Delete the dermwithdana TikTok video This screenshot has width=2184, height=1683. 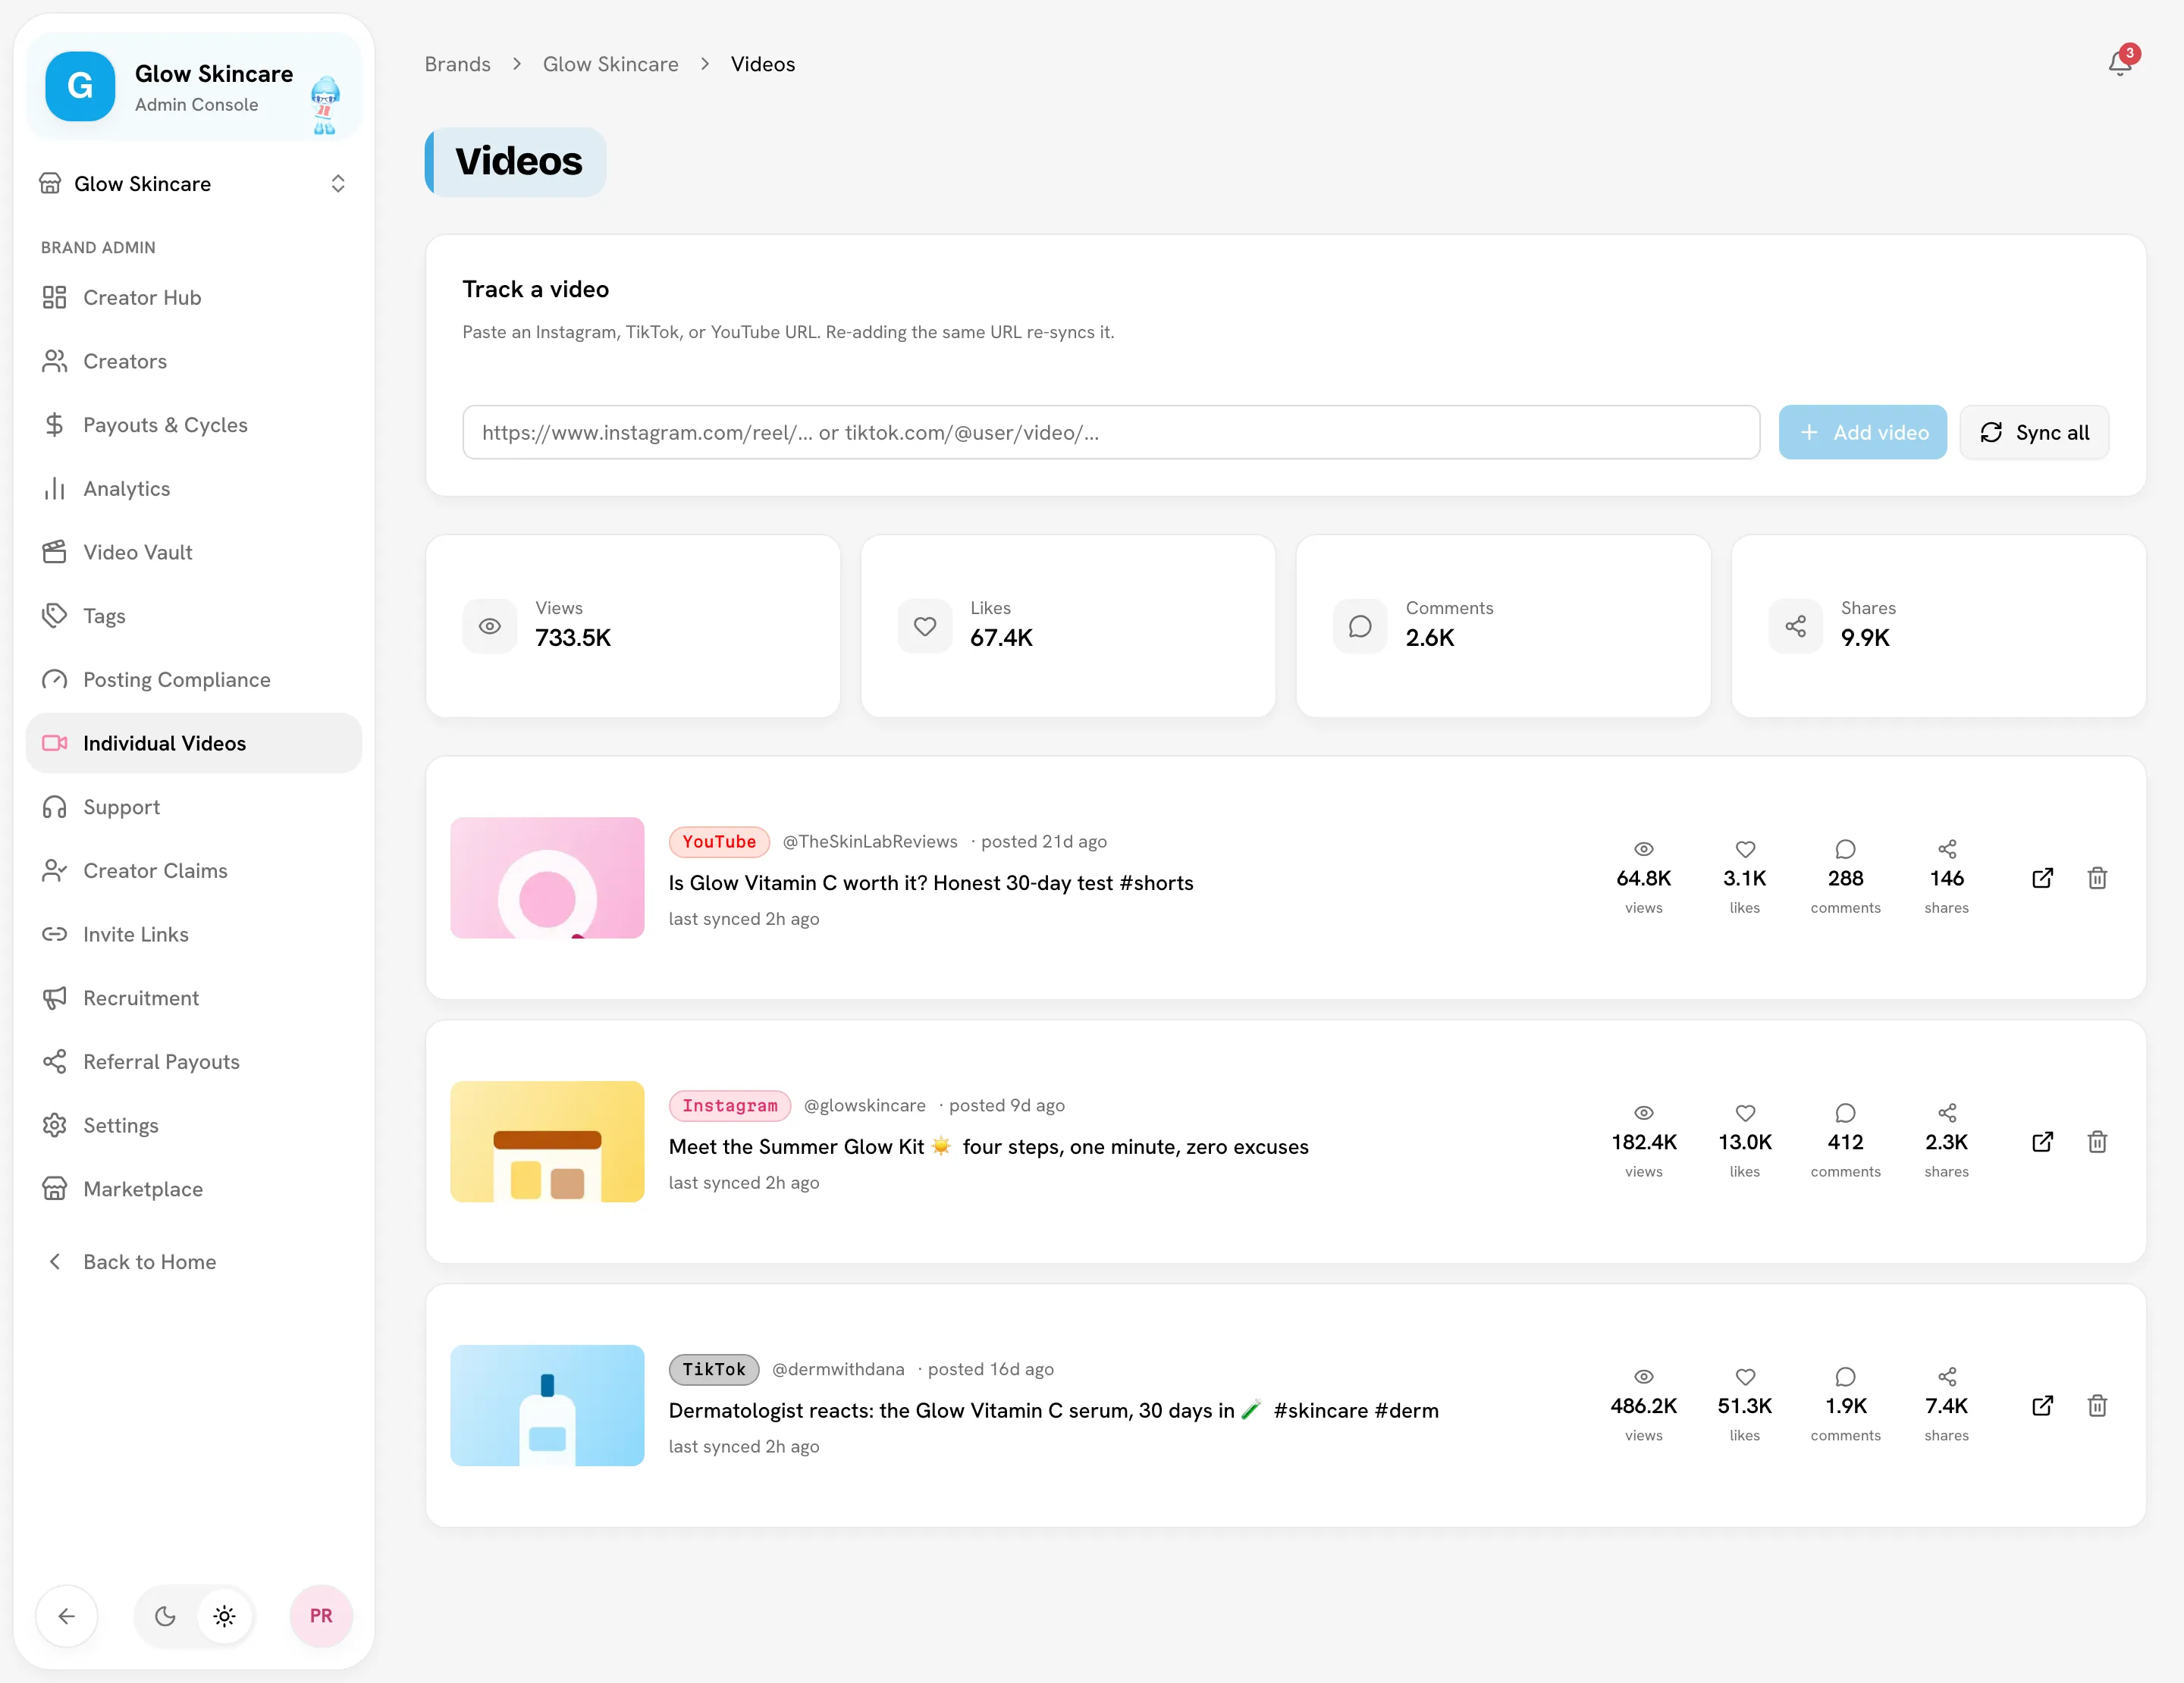(2097, 1406)
